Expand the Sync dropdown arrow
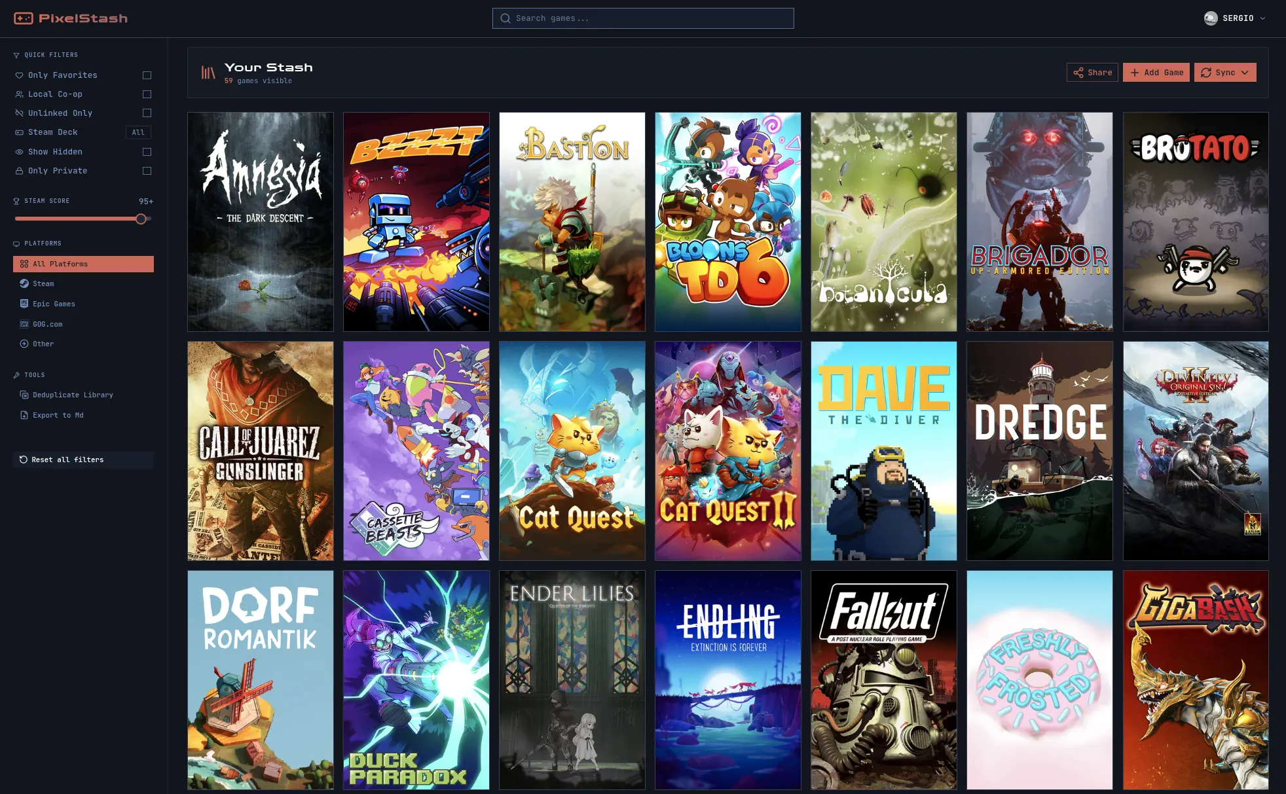The height and width of the screenshot is (794, 1286). click(1245, 73)
